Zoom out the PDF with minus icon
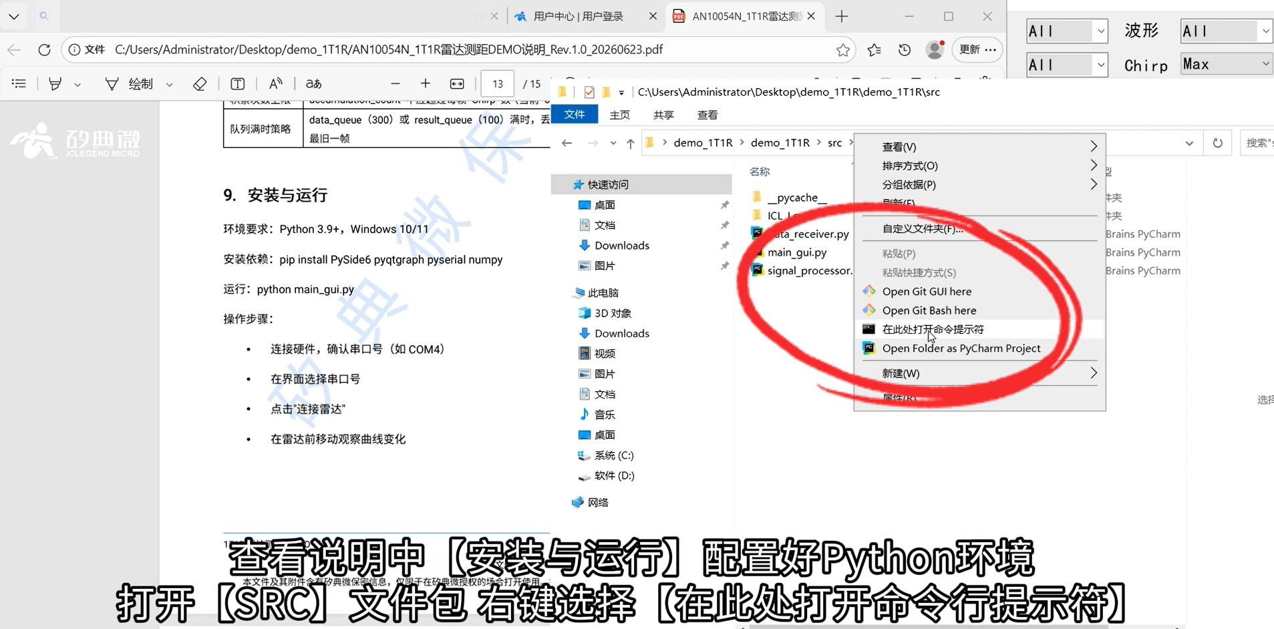 pyautogui.click(x=395, y=83)
